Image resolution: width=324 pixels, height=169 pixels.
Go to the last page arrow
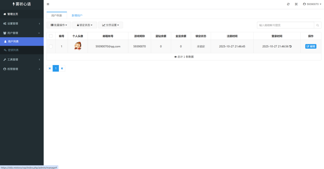tap(62, 68)
